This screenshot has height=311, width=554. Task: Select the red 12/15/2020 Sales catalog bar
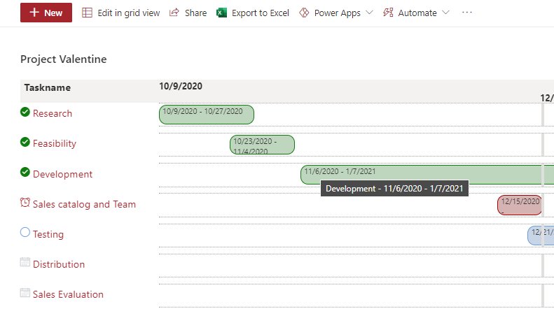(520, 205)
